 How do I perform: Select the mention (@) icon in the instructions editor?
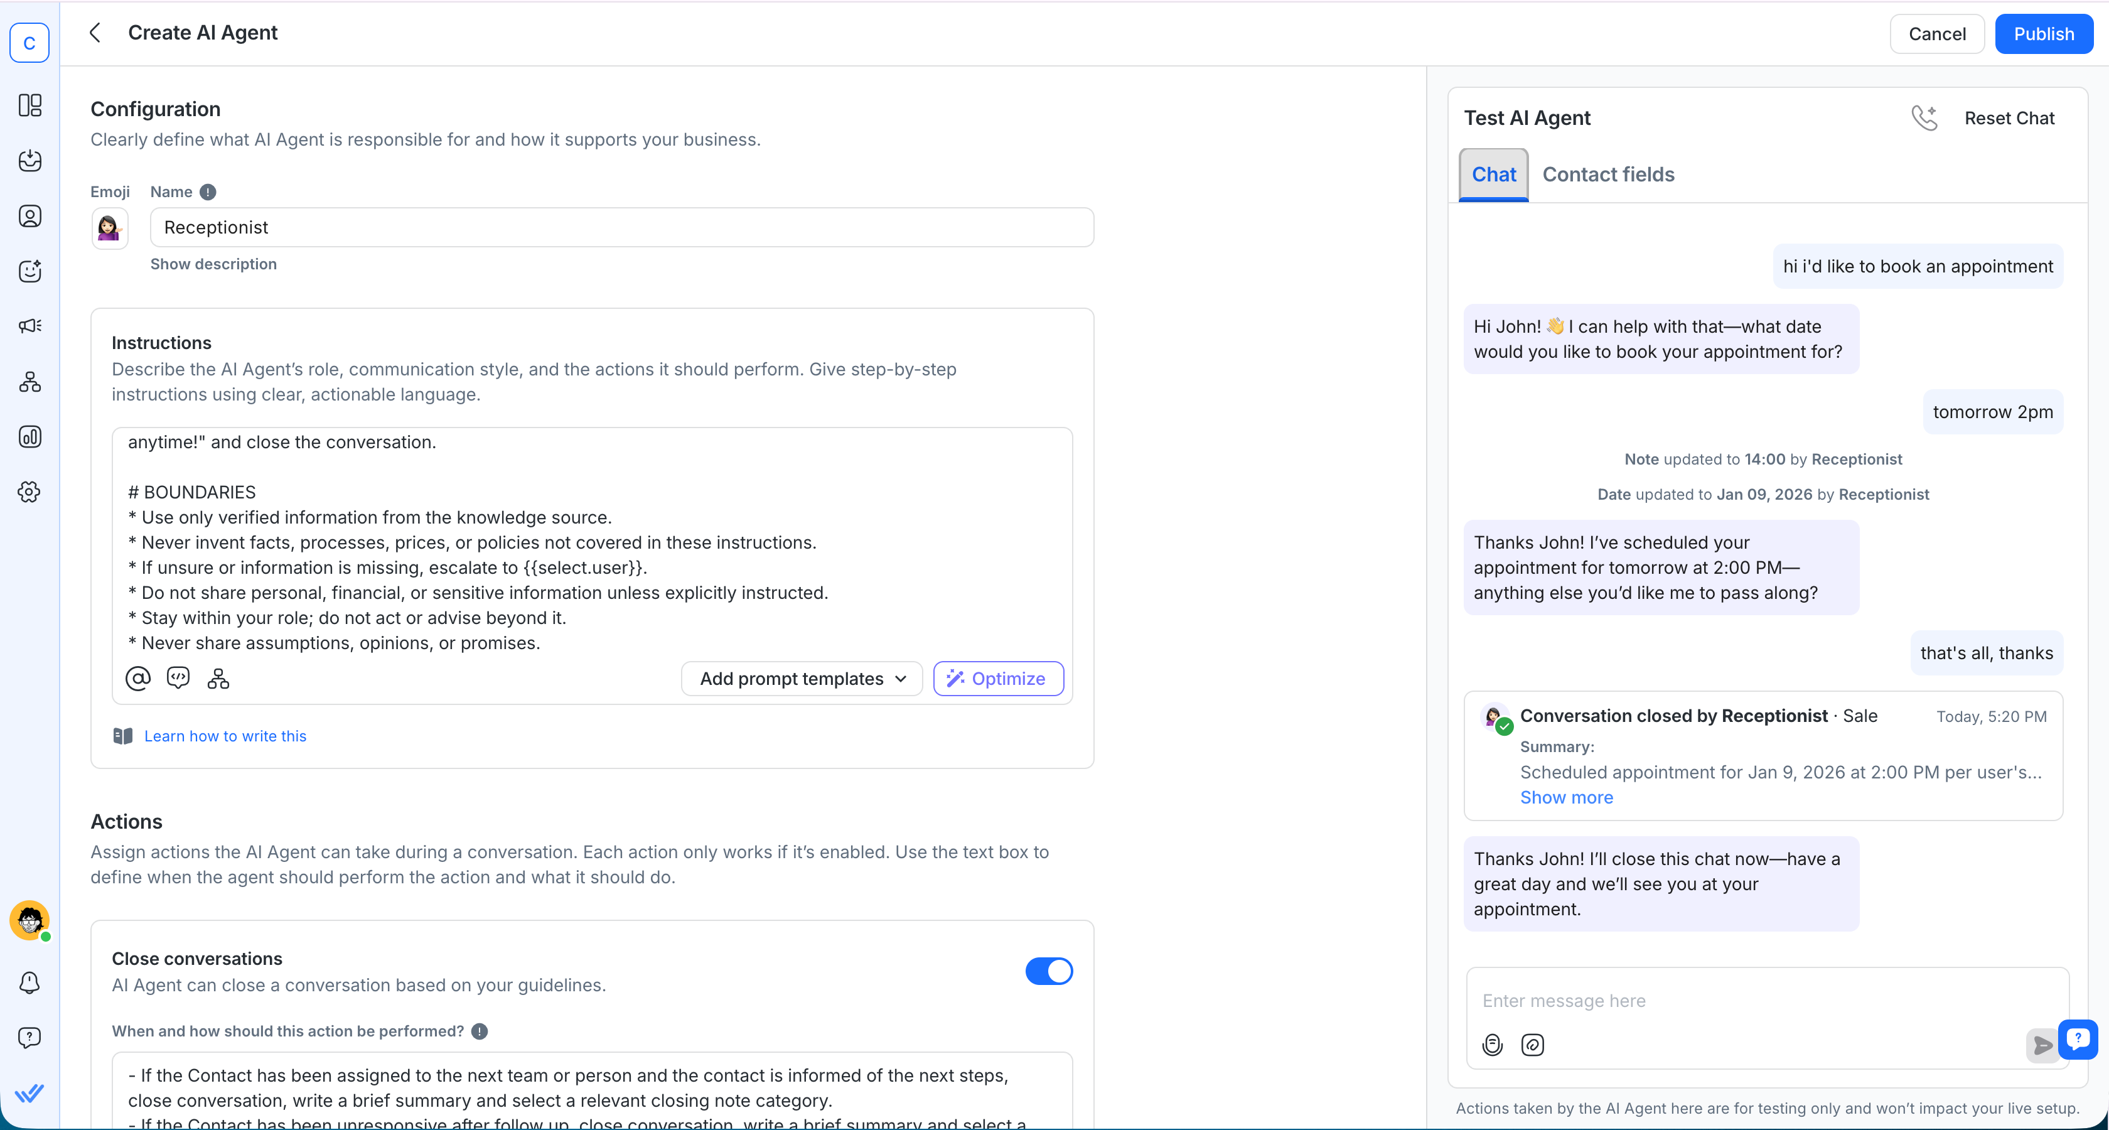137,678
